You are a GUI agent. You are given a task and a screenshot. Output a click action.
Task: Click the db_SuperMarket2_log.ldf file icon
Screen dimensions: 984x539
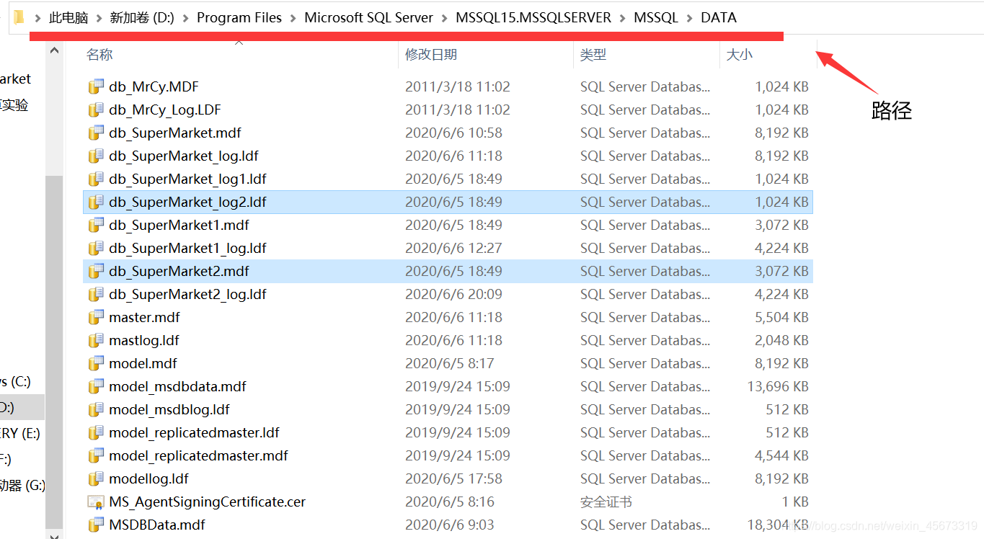pos(95,294)
